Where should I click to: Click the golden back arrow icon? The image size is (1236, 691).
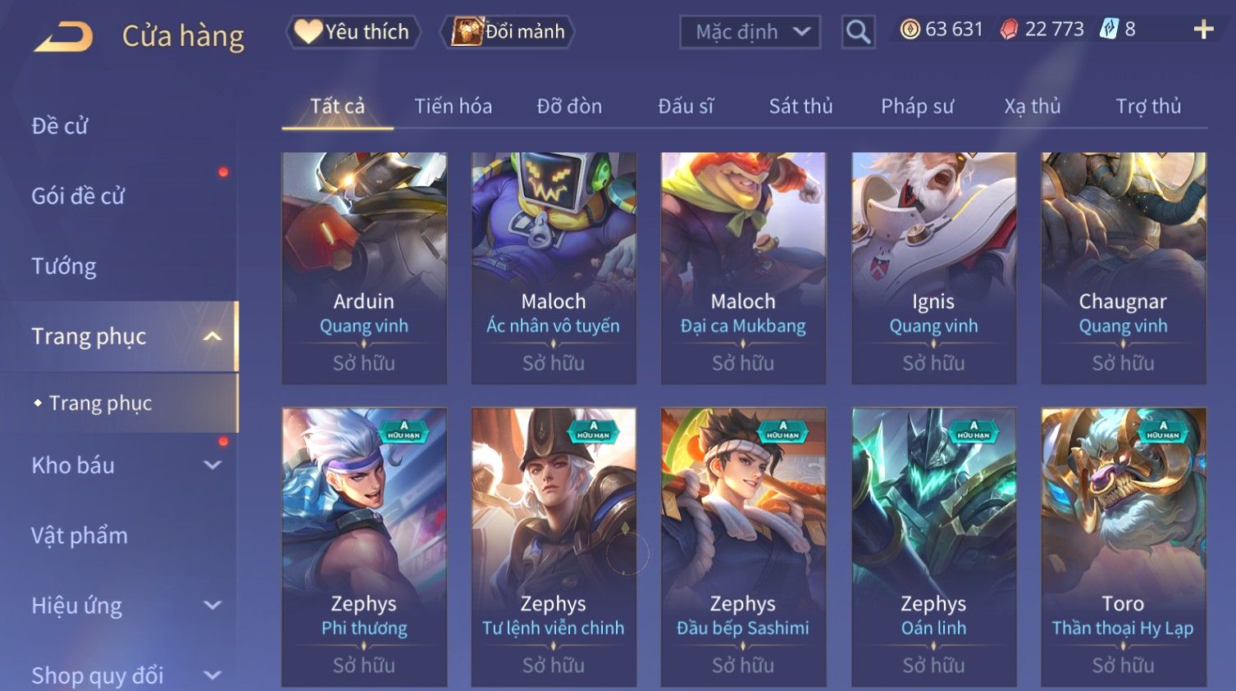pos(63,36)
